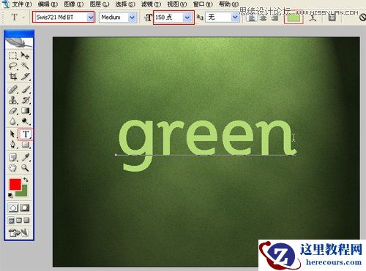Open the 窗口 (Window) menu
The width and height of the screenshot is (366, 271).
(203, 4)
